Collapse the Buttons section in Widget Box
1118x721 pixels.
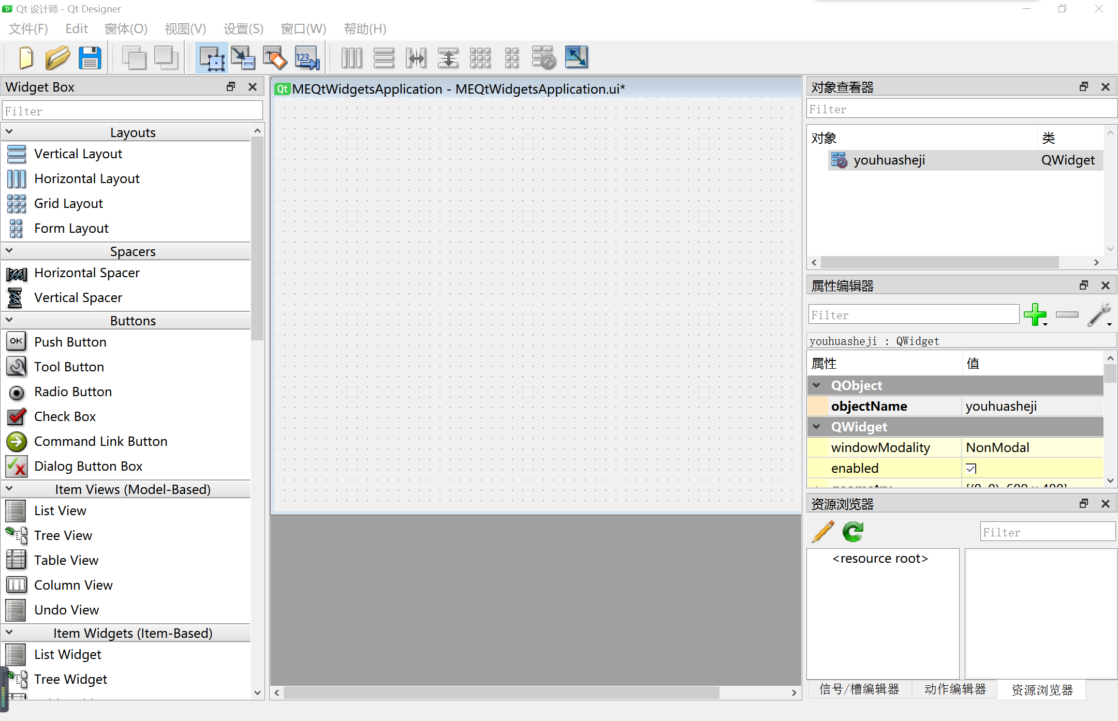[9, 320]
